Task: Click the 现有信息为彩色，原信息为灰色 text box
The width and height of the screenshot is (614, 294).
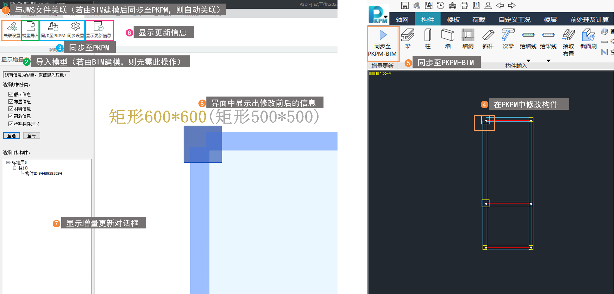Action: pyautogui.click(x=36, y=75)
